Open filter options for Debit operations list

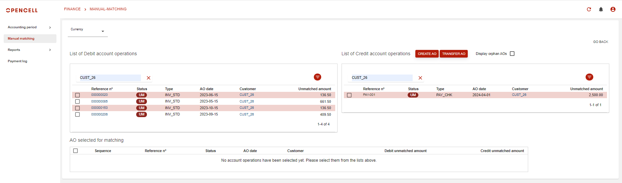pyautogui.click(x=317, y=77)
